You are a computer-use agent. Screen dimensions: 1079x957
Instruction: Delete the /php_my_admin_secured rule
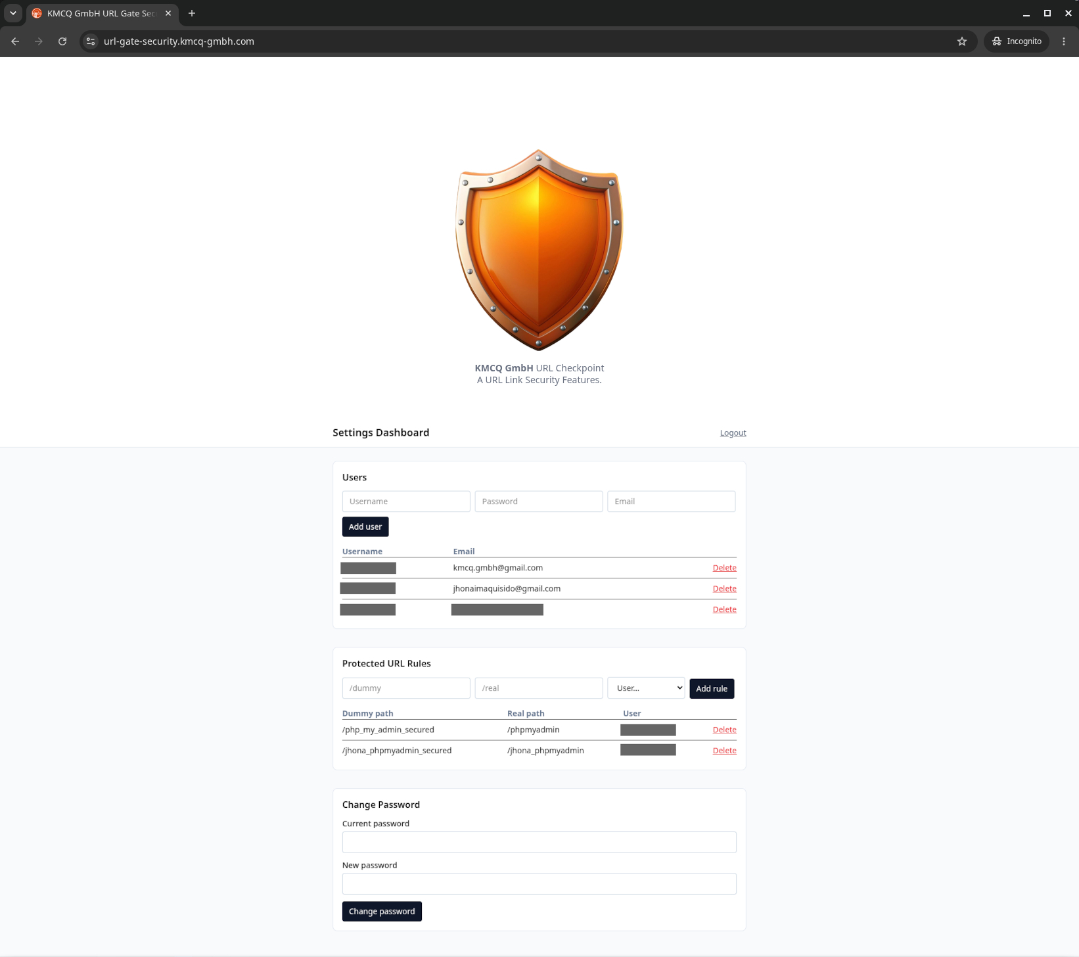coord(724,730)
